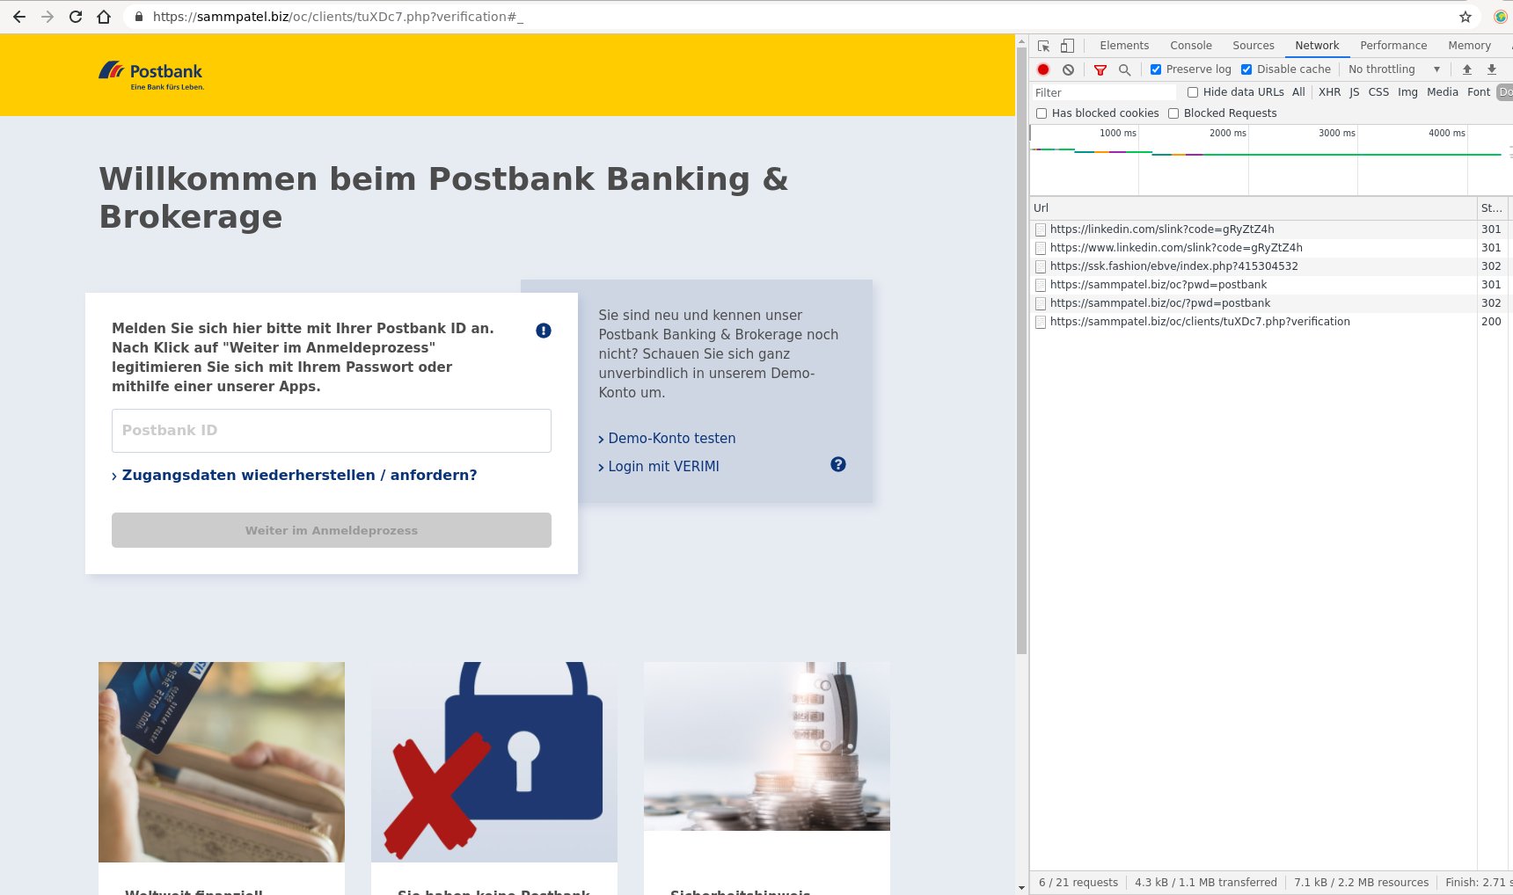Open the Sources tab
This screenshot has height=895, width=1513.
(1254, 46)
